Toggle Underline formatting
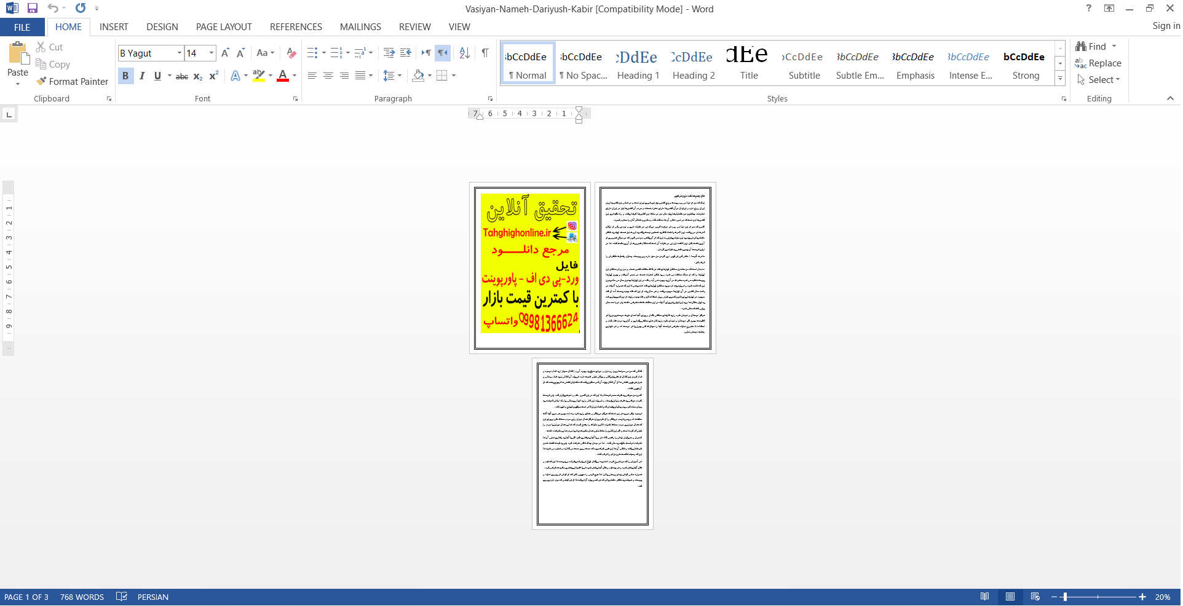Viewport: 1183px width, 606px height. tap(158, 76)
